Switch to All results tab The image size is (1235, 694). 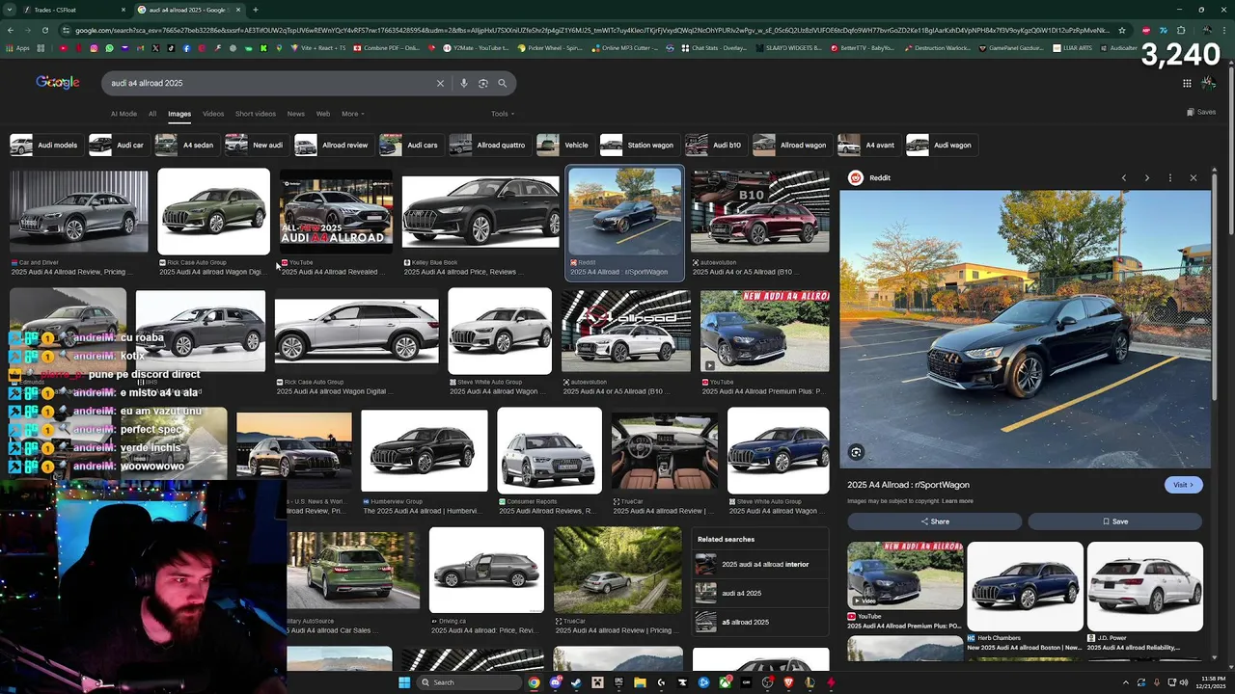[x=152, y=114]
